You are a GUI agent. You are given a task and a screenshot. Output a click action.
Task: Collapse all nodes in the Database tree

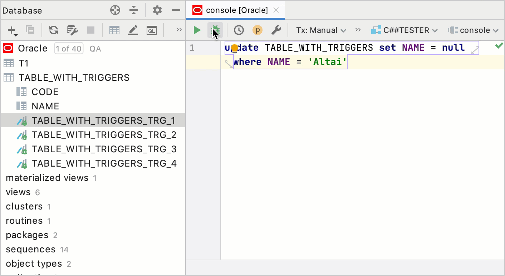tap(134, 10)
